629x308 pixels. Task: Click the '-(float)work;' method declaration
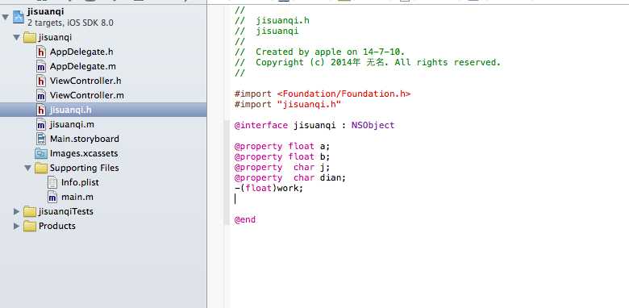(269, 188)
